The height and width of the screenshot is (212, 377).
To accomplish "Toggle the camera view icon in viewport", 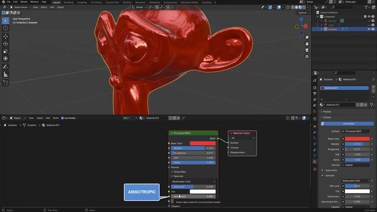I will [x=307, y=50].
